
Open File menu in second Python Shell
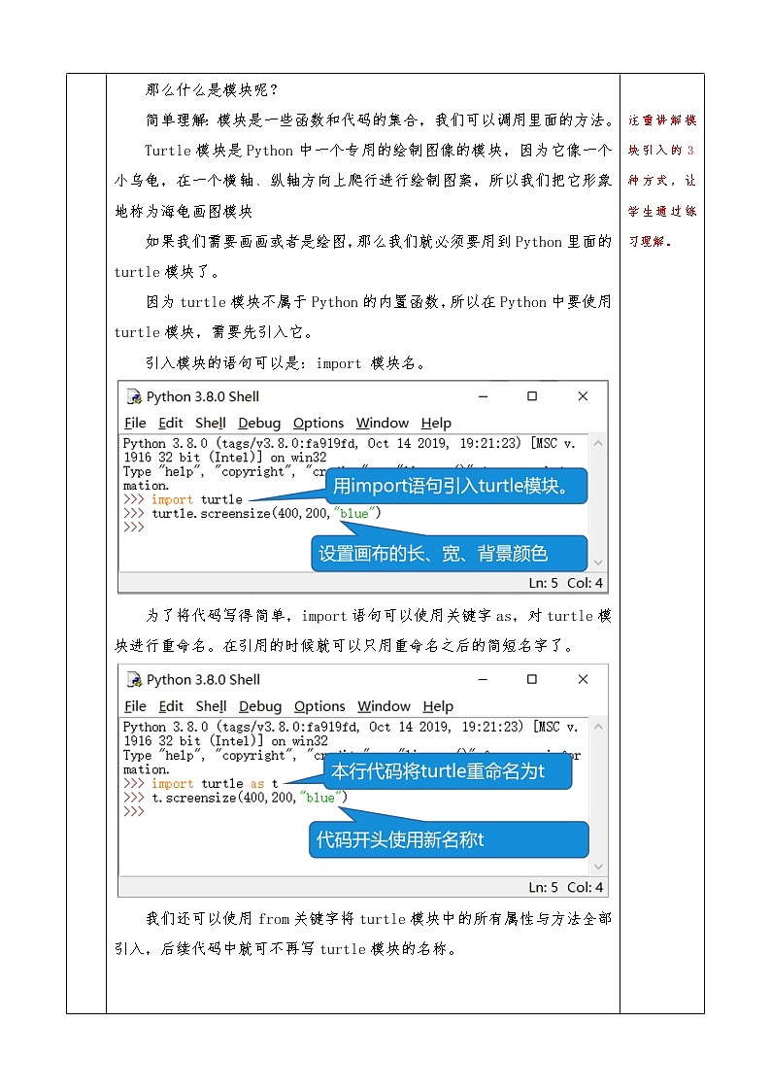point(135,706)
